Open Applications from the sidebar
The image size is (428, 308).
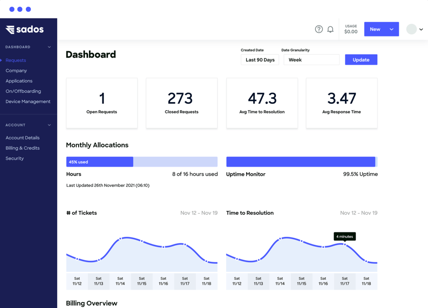(x=19, y=81)
